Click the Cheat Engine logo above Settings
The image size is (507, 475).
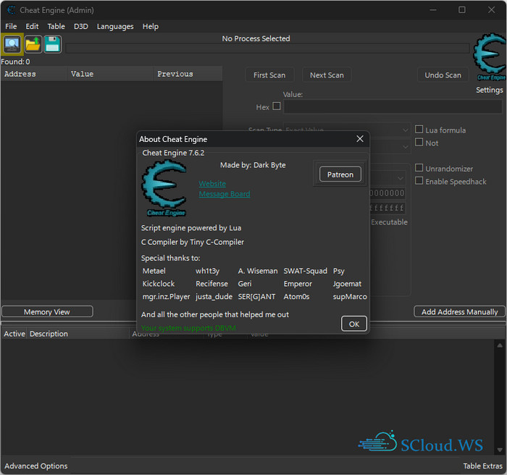pyautogui.click(x=489, y=56)
